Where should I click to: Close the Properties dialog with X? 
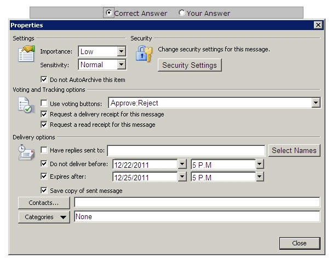click(318, 25)
